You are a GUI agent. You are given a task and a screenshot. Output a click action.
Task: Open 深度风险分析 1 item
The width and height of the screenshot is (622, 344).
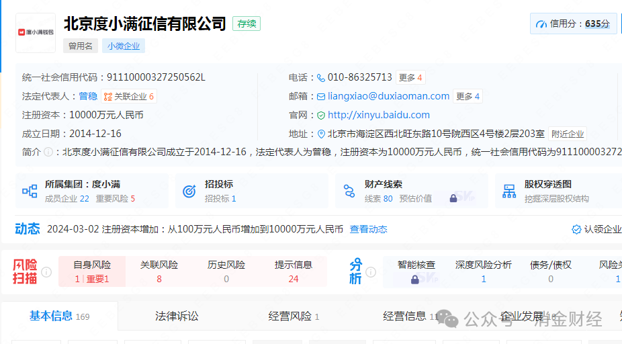point(483,272)
